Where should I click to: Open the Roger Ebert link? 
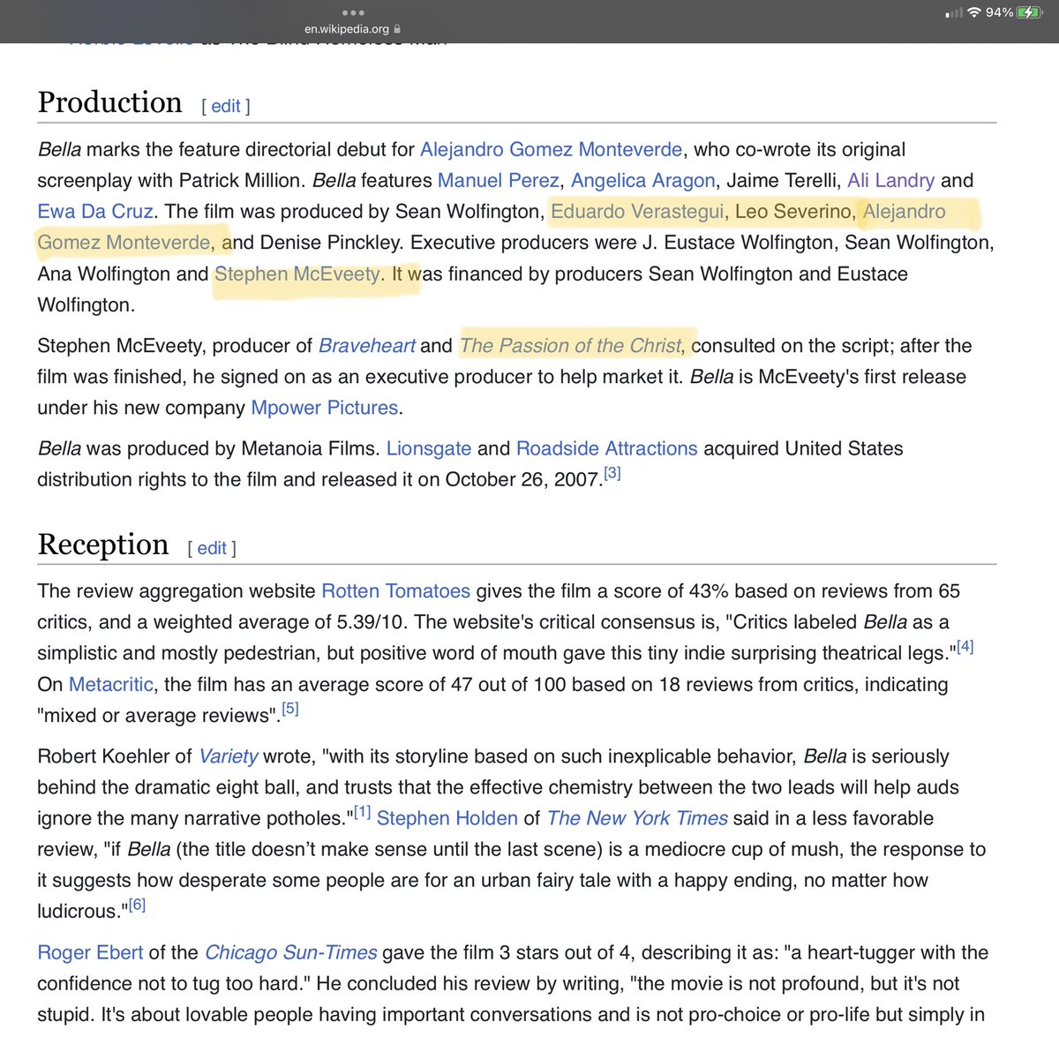pyautogui.click(x=90, y=952)
